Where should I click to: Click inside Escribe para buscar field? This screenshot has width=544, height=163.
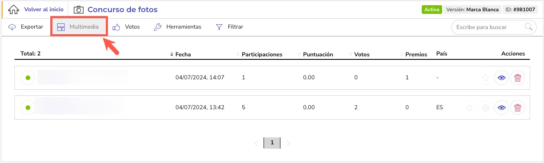(x=489, y=27)
